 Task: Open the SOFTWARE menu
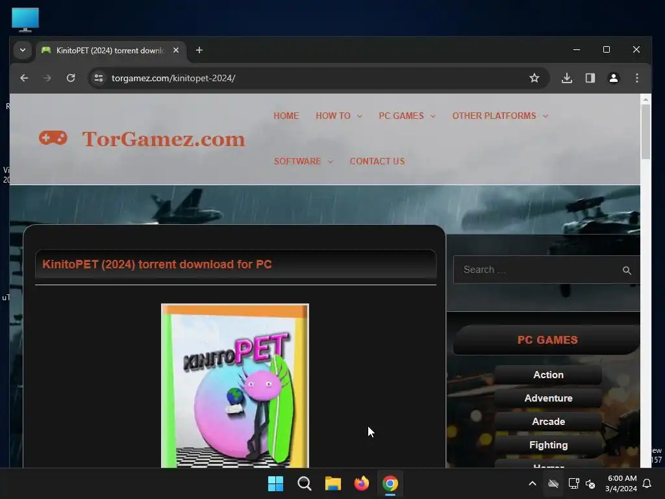point(297,161)
